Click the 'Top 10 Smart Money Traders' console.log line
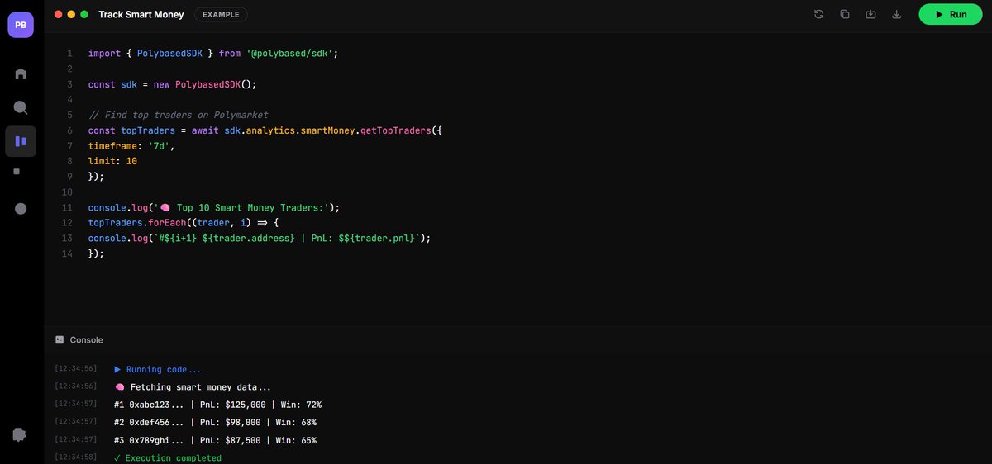This screenshot has height=464, width=992. click(x=214, y=207)
